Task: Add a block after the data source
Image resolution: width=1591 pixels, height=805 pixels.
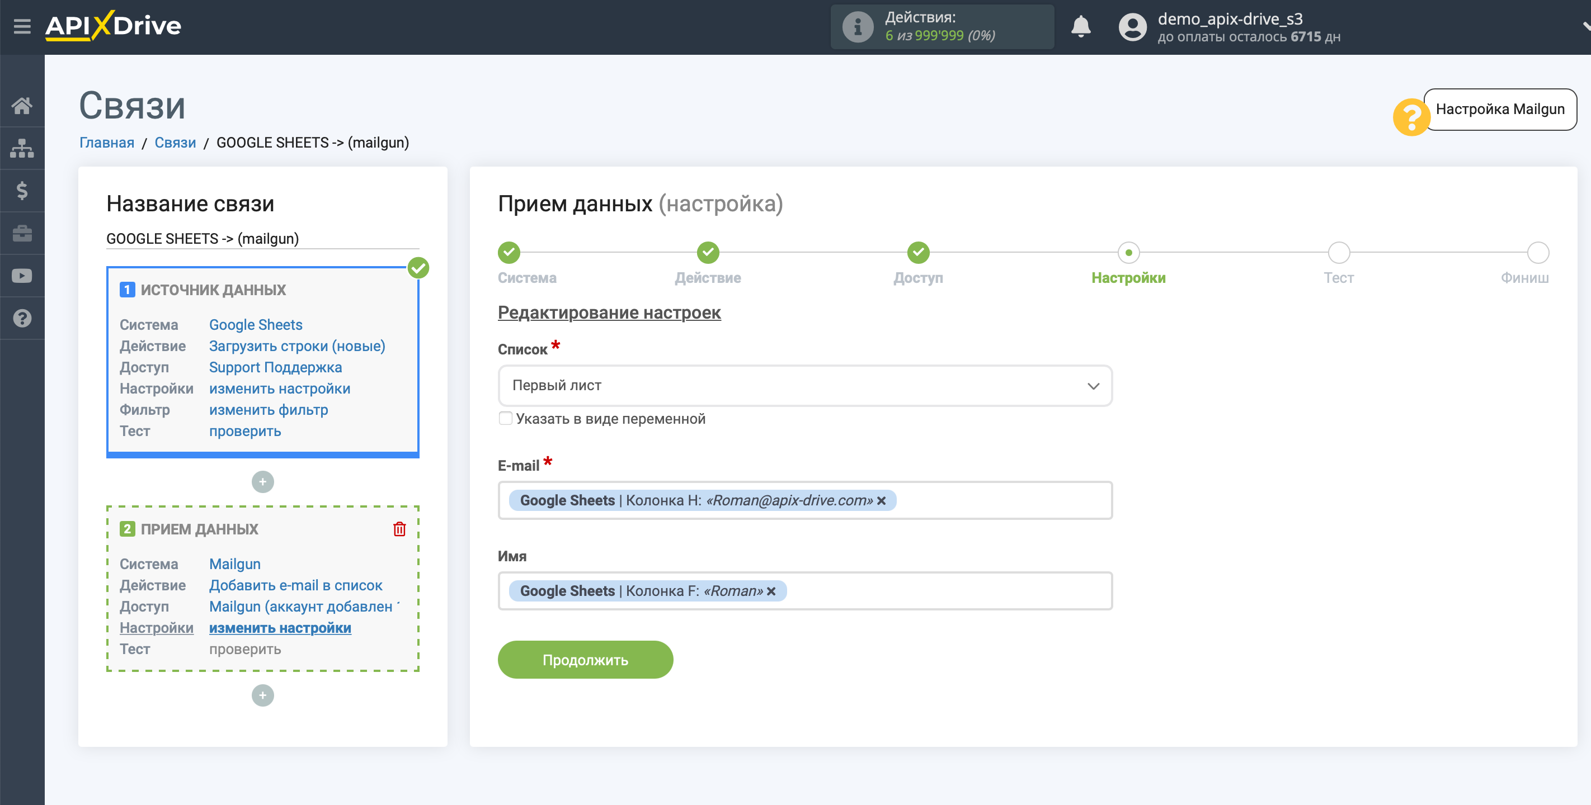Action: [x=262, y=482]
